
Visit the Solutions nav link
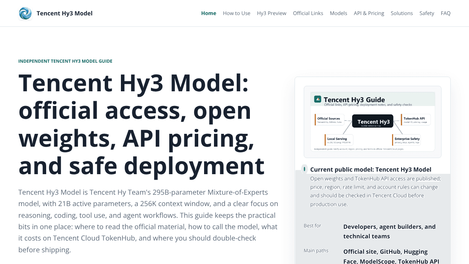click(402, 13)
